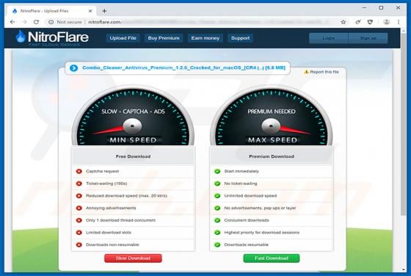Click the Login button
This screenshot has height=276, width=411.
pos(329,38)
